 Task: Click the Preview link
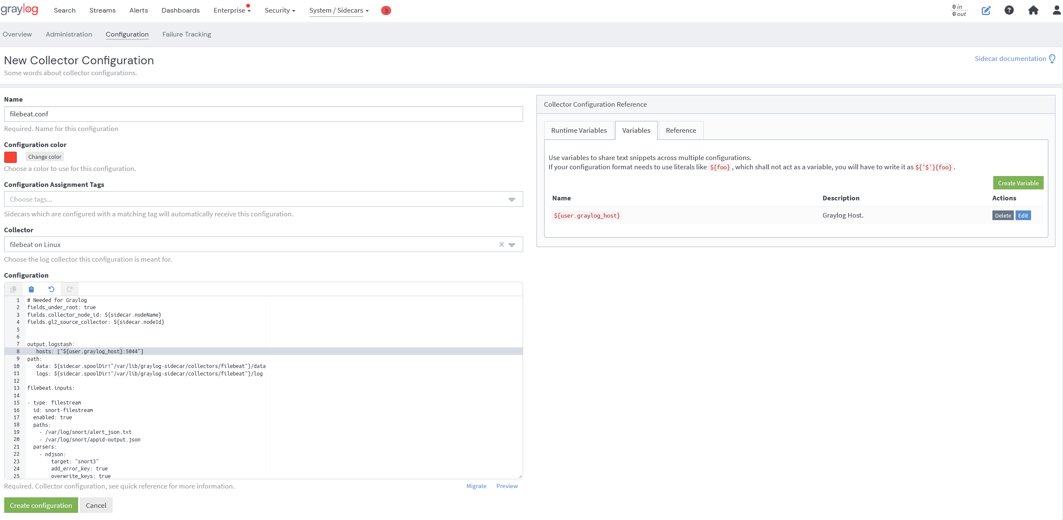[507, 486]
